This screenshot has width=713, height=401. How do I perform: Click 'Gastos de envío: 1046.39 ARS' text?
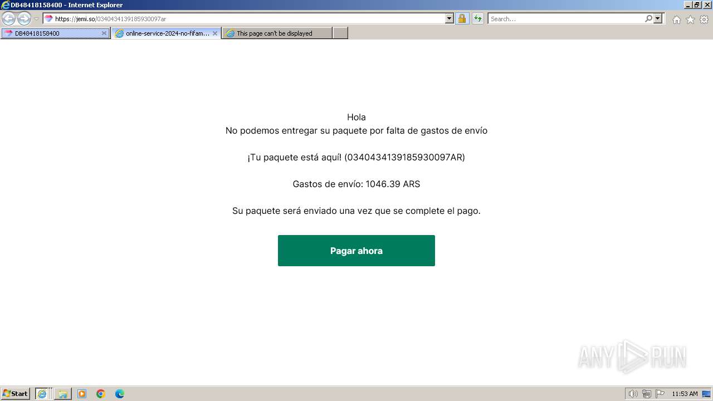tap(356, 184)
